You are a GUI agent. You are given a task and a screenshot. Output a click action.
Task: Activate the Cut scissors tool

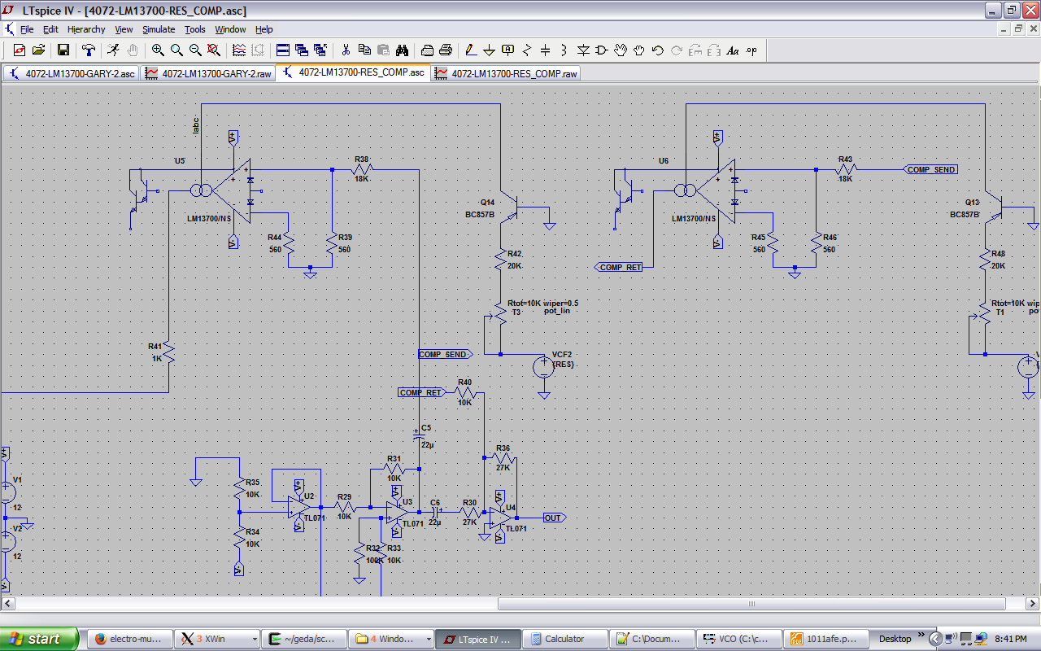345,50
